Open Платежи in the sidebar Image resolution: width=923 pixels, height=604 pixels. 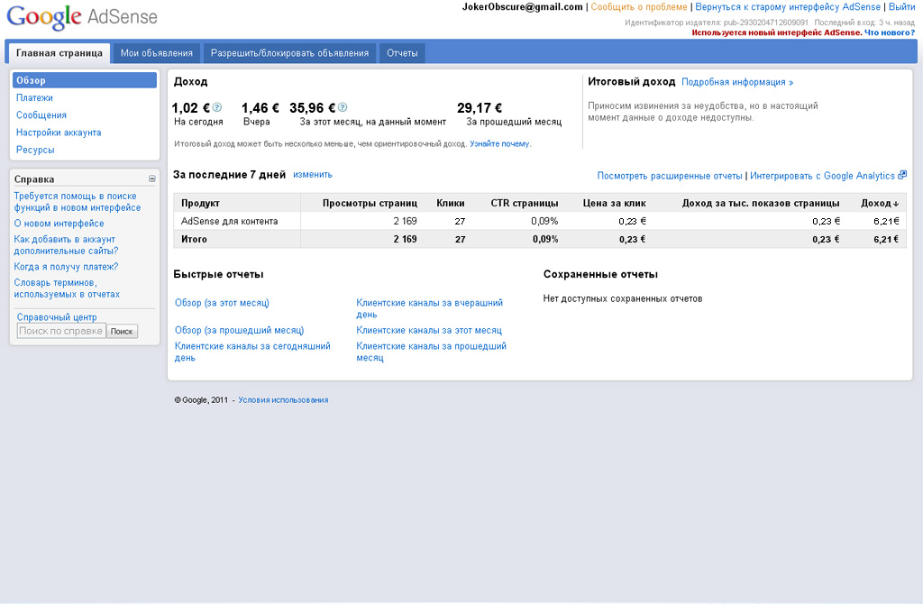pyautogui.click(x=34, y=97)
